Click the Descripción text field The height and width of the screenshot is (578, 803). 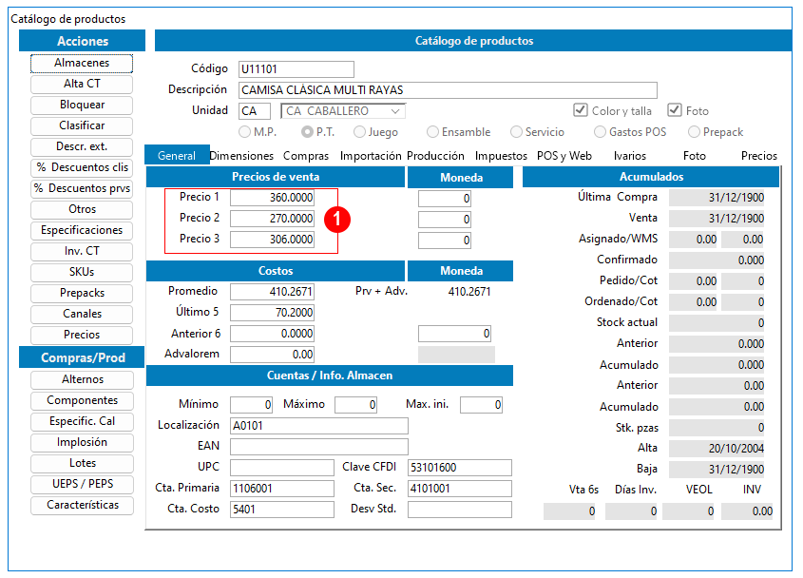pyautogui.click(x=448, y=90)
